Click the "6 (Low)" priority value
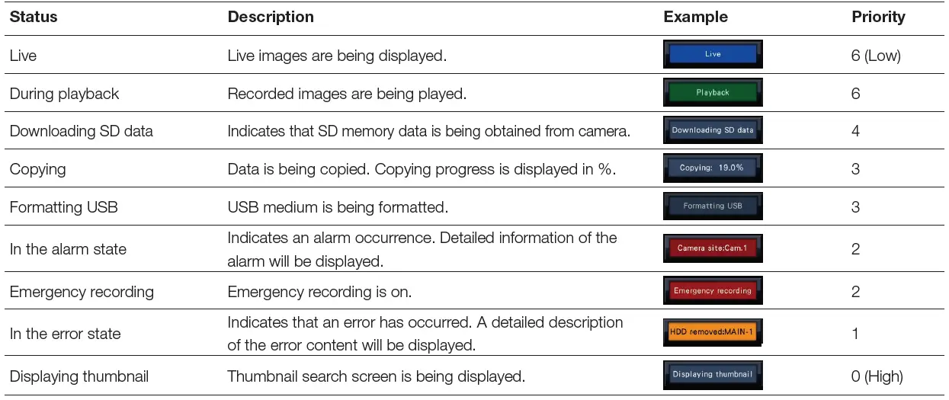The width and height of the screenshot is (949, 400). click(876, 56)
